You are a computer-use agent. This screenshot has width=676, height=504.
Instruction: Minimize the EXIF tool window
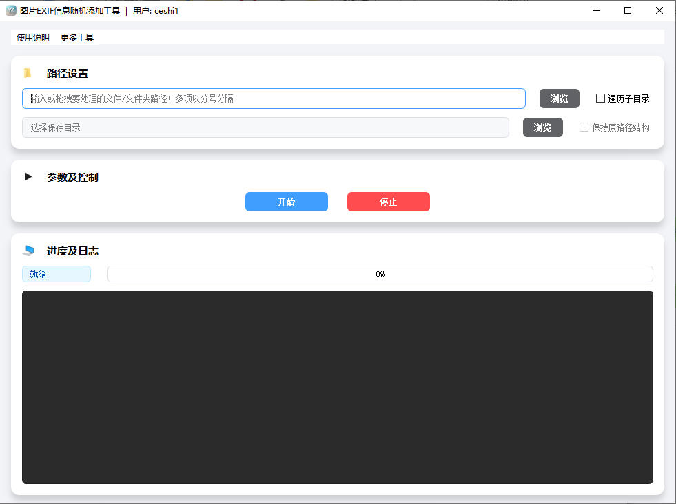596,10
